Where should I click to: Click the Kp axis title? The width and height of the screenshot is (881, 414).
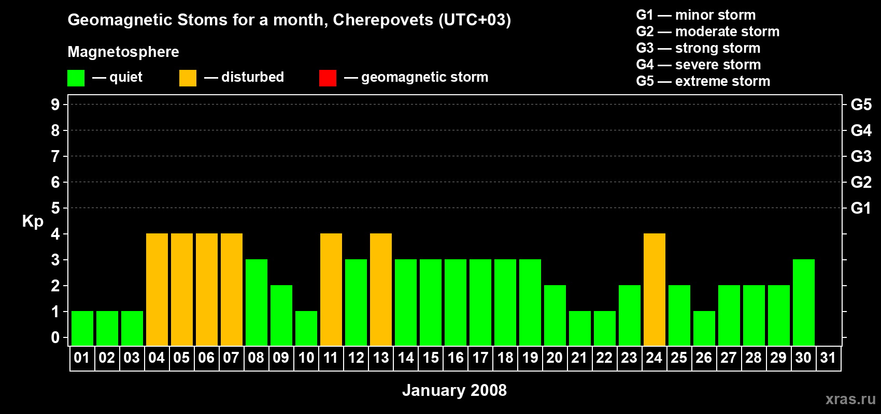(33, 221)
